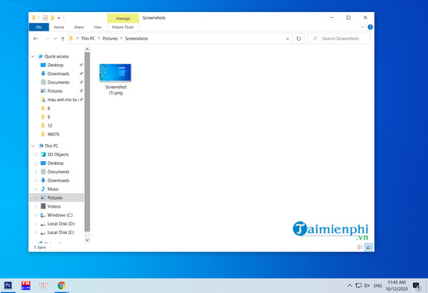Open the Share ribbon tab
The image size is (428, 293).
point(78,27)
